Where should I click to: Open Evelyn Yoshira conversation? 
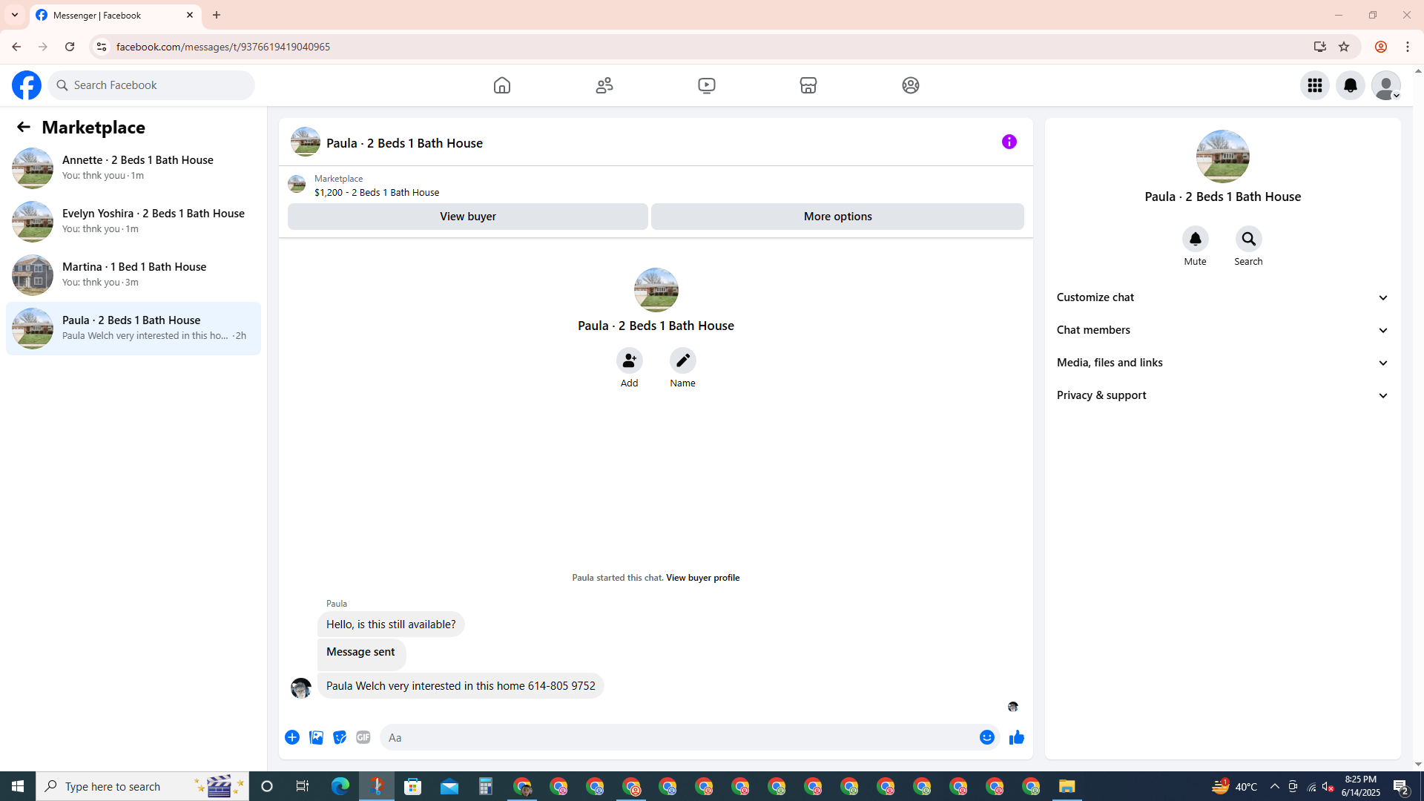[x=133, y=222]
